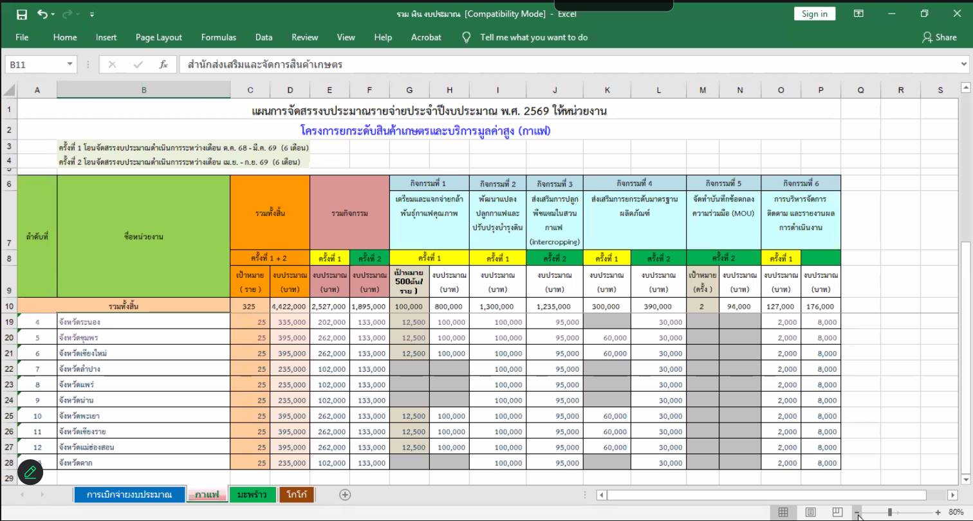The image size is (973, 521).
Task: Click the Normal view icon
Action: (x=783, y=512)
